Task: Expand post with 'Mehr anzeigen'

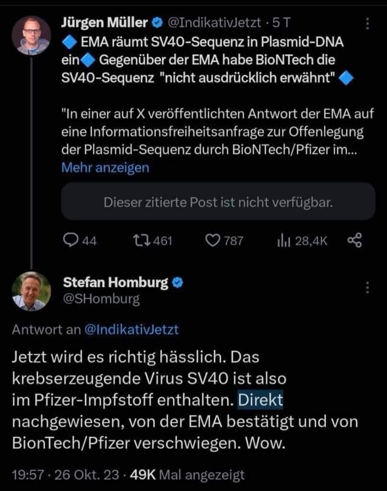Action: [105, 167]
